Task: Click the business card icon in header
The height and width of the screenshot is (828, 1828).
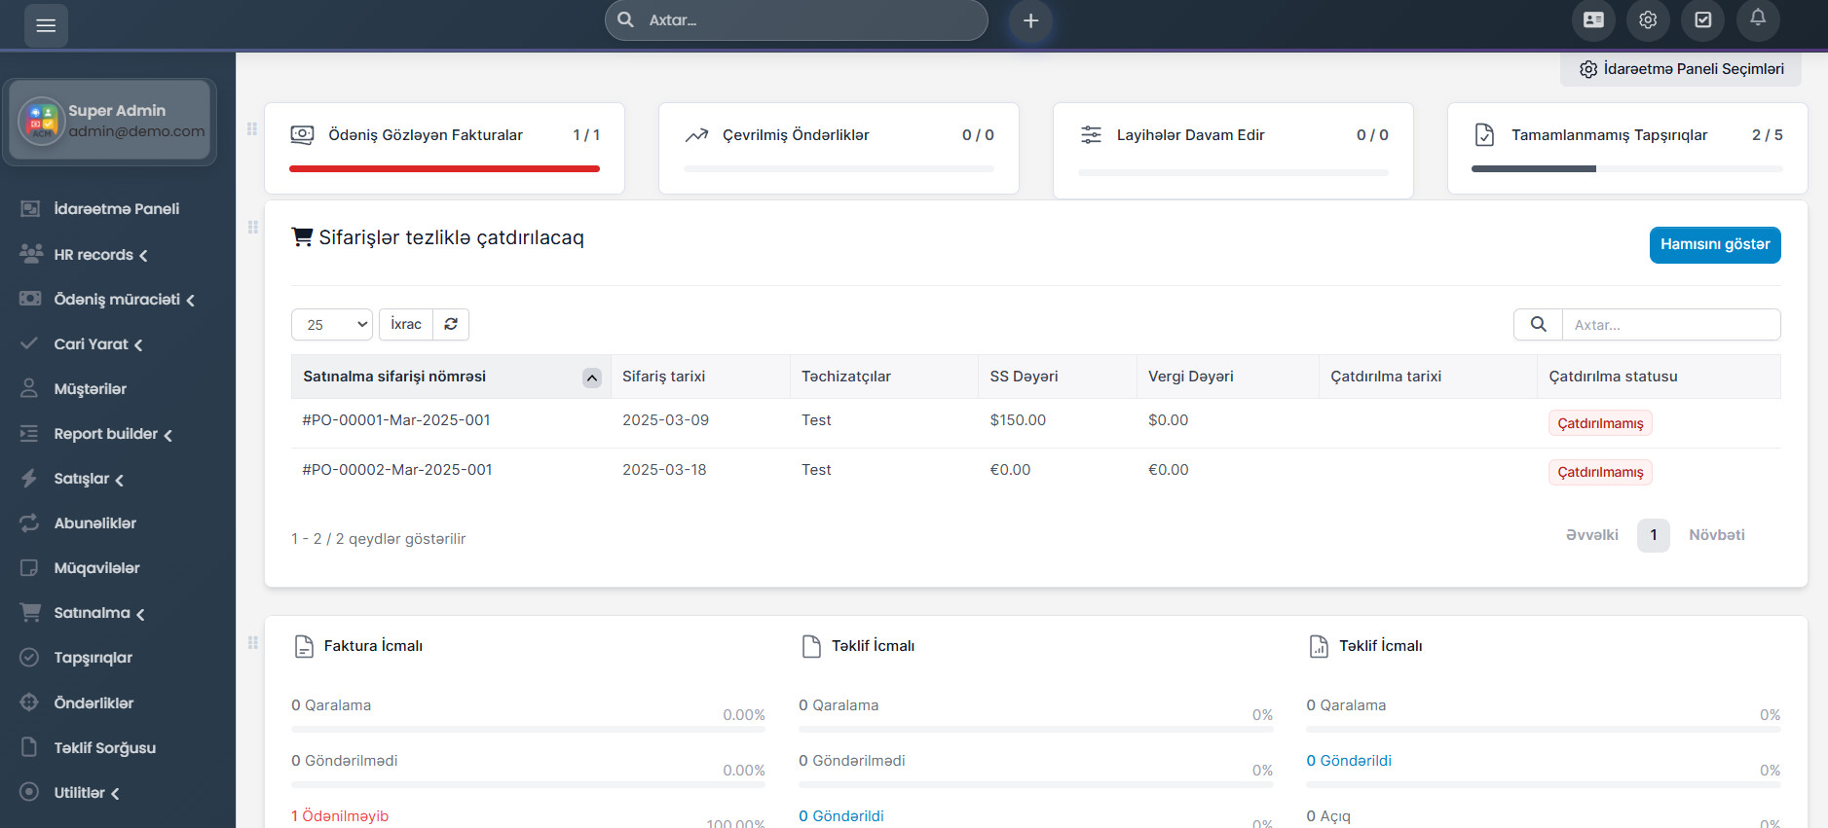Action: pos(1593,20)
